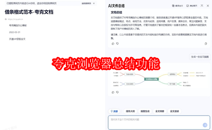Click the link icon beside https://vt.quark.cn

(x=6, y=19)
